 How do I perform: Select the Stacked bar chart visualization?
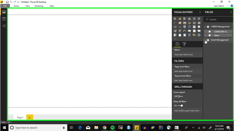(175, 19)
